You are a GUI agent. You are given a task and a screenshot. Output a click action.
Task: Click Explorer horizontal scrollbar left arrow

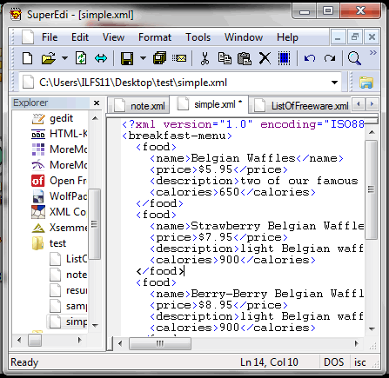[19, 340]
